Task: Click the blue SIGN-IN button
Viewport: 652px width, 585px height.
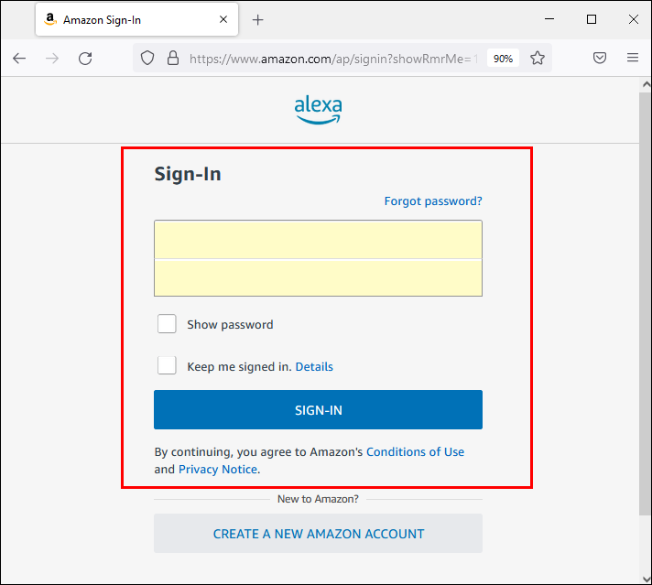Action: click(318, 409)
